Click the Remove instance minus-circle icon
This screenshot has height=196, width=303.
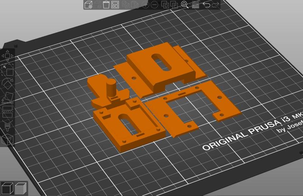155,5
